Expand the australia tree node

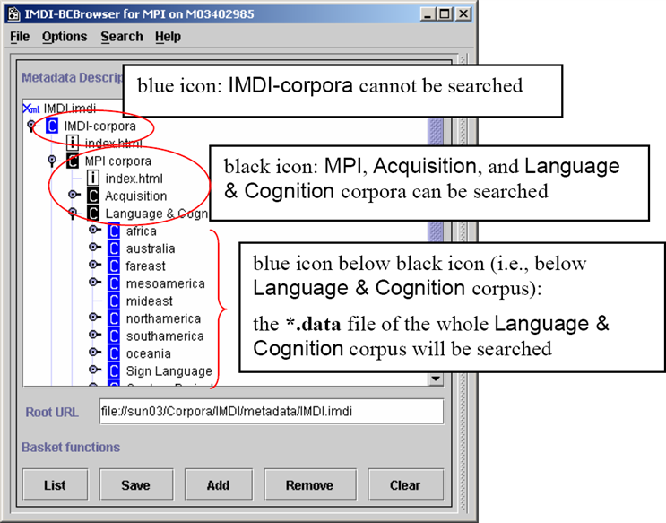click(94, 247)
